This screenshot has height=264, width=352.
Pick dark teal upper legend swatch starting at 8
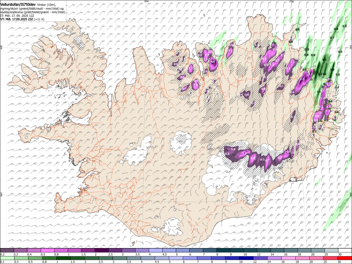click(223, 251)
